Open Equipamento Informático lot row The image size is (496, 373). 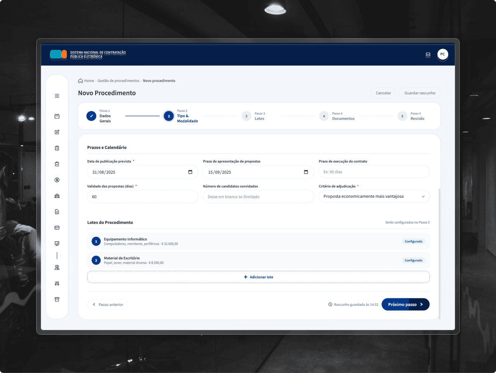[x=258, y=241]
